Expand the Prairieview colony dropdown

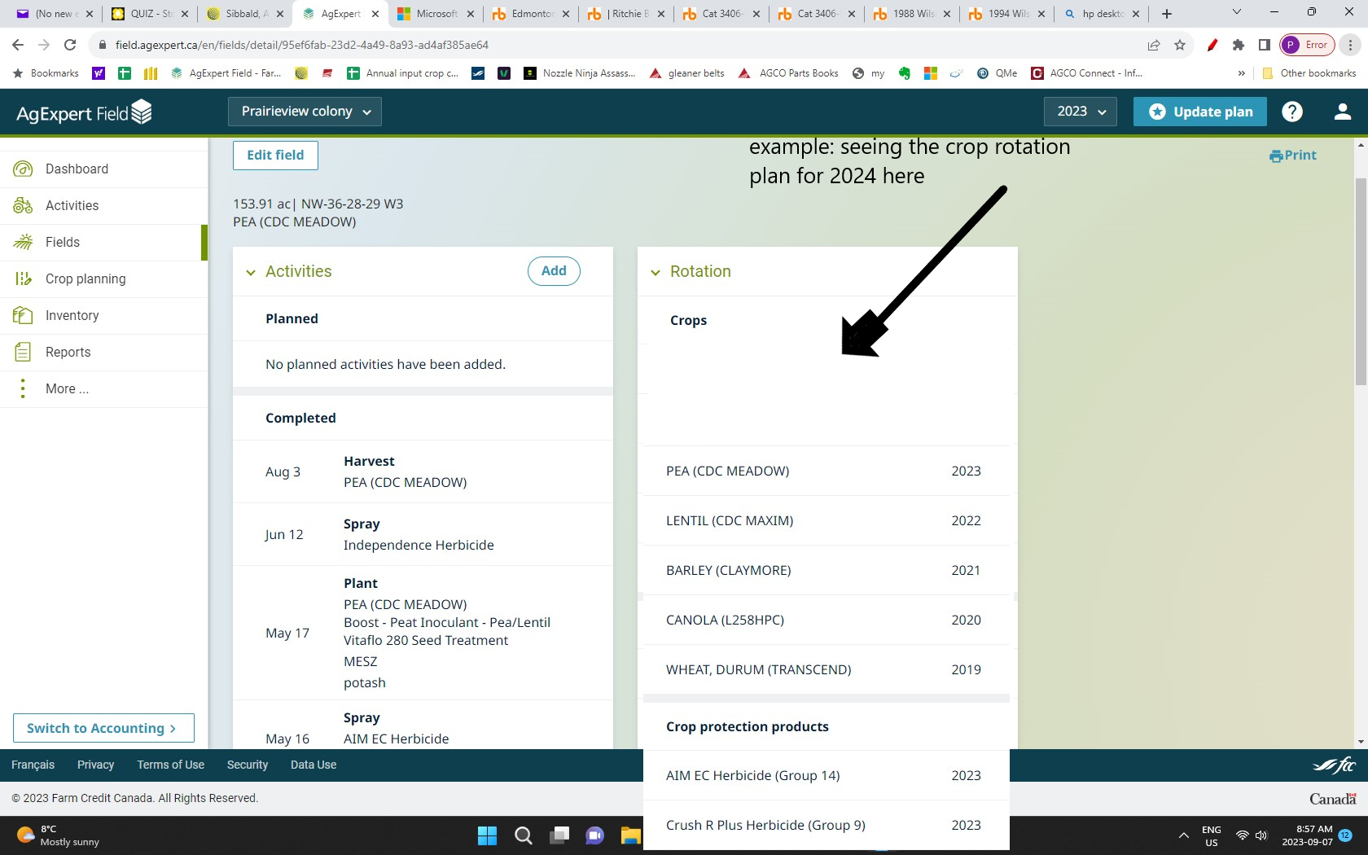pyautogui.click(x=305, y=112)
